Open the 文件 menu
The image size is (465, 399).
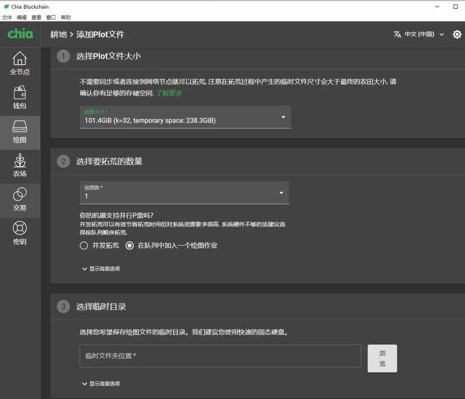[7, 17]
